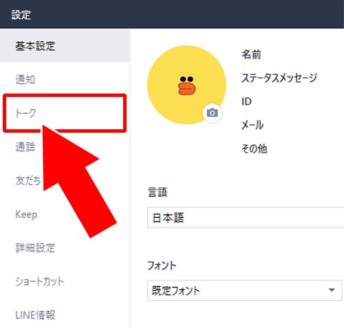
Task: Open the 友だち settings section
Action: click(x=28, y=181)
